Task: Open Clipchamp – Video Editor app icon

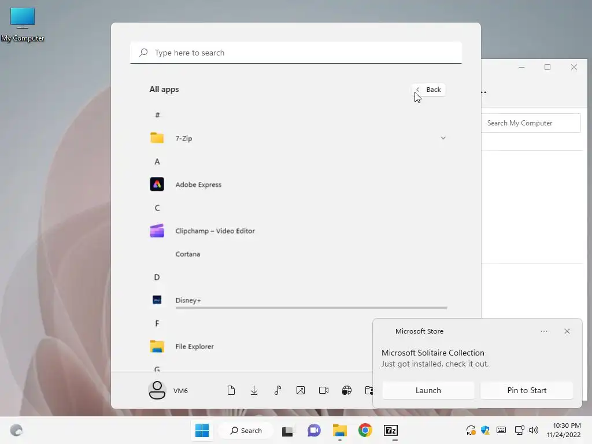Action: point(157,231)
